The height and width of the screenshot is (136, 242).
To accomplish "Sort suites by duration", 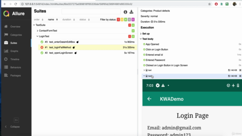I will point(68,20).
